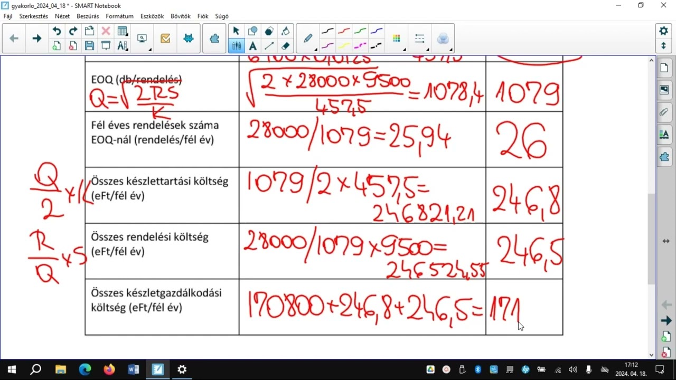This screenshot has width=676, height=380.
Task: Toggle the screen shade icon
Action: tap(106, 46)
